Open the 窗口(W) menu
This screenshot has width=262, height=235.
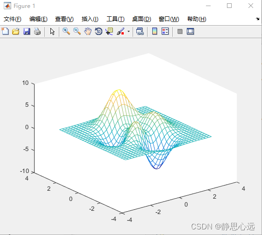(x=169, y=19)
